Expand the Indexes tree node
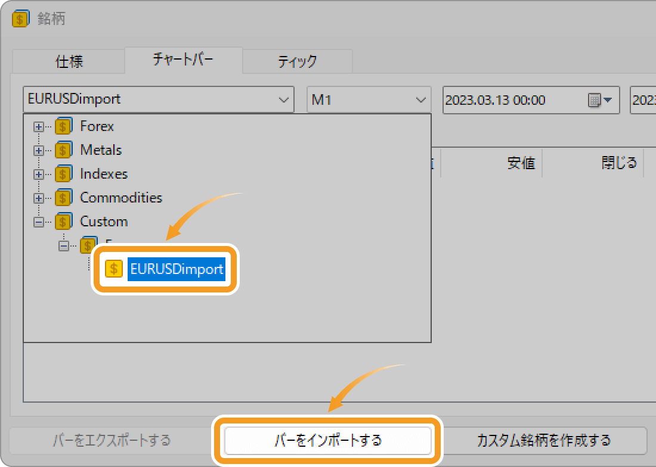The height and width of the screenshot is (467, 656). [x=39, y=174]
